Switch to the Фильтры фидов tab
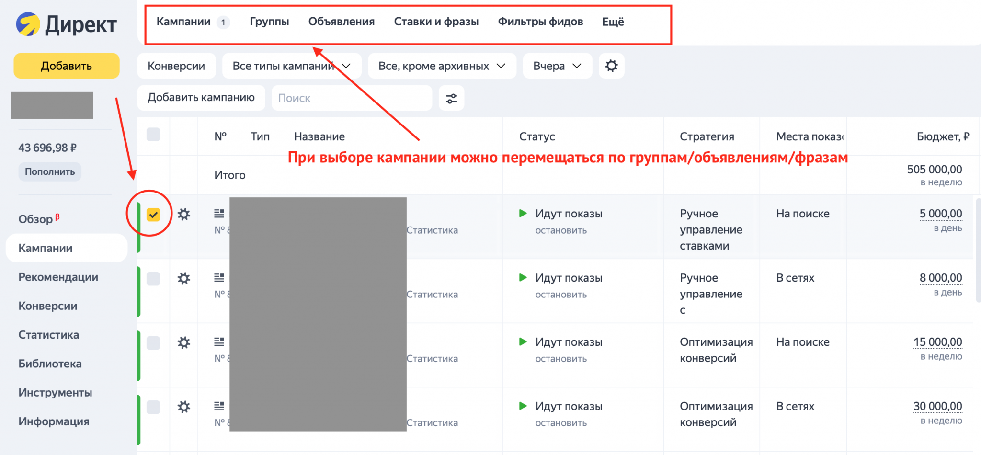The width and height of the screenshot is (981, 455). (x=540, y=22)
